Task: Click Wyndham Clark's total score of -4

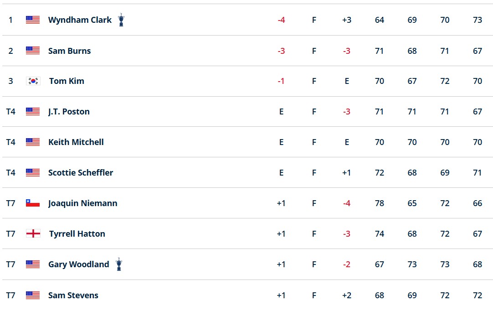Action: click(x=282, y=20)
